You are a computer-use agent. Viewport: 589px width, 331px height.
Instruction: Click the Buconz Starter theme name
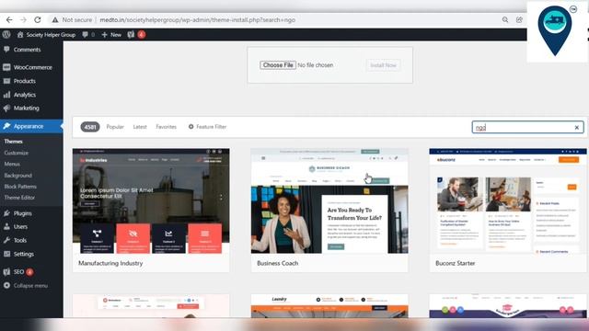tap(456, 263)
